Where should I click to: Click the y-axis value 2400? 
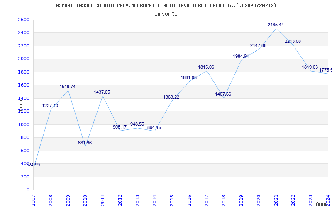pyautogui.click(x=24, y=33)
